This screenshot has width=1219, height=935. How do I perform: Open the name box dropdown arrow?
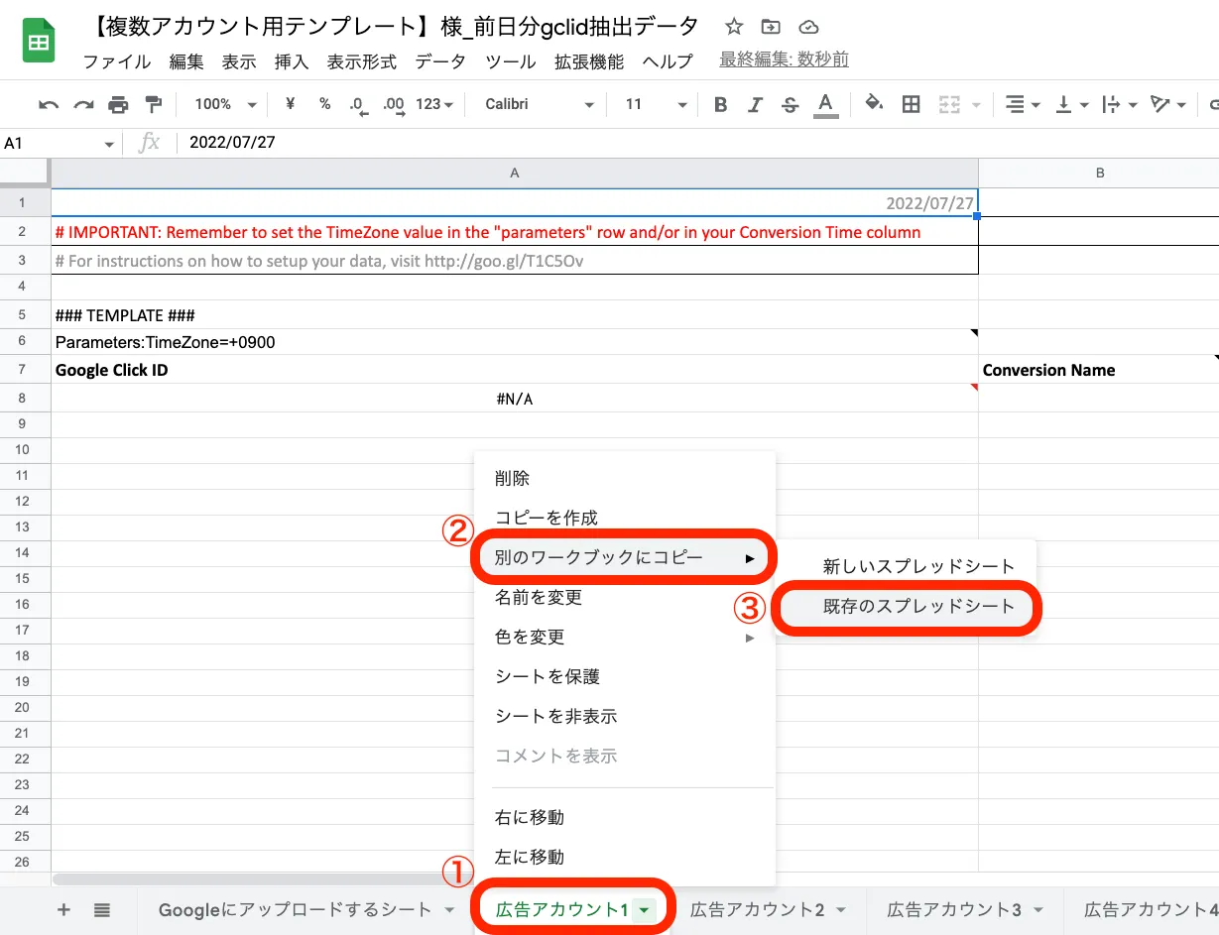[x=109, y=144]
